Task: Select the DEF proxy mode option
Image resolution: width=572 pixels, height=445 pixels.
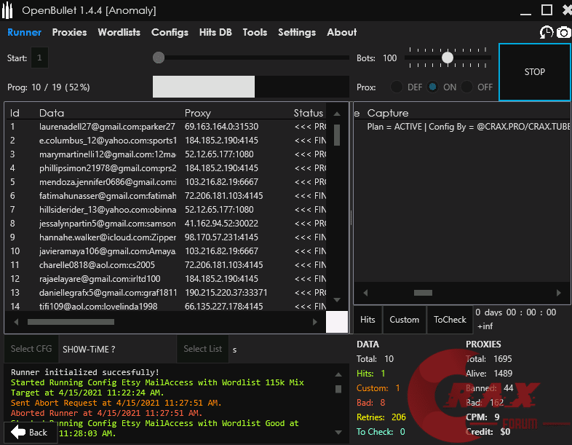Action: [397, 87]
